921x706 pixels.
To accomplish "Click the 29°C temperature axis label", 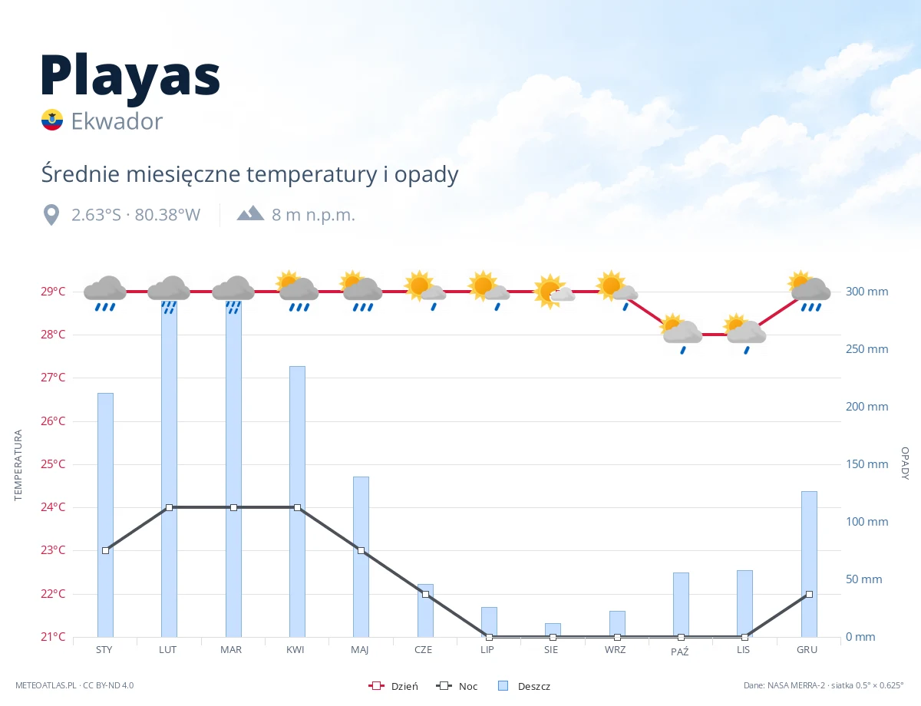I will [52, 292].
